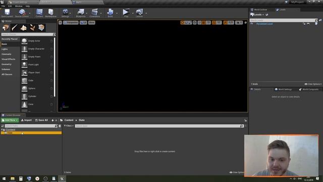Open Cinematics dropdown arrow
Viewport: 323px width, 182px height.
101,14
